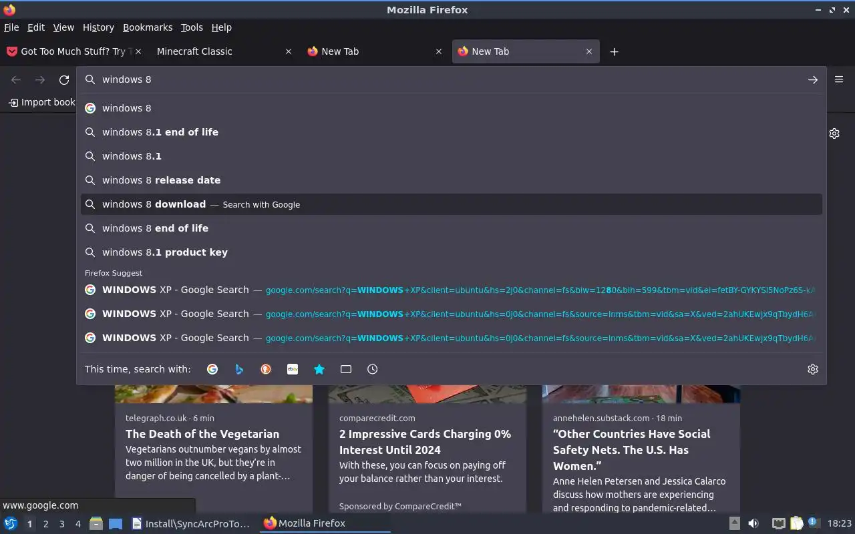Image resolution: width=855 pixels, height=534 pixels.
Task: Click the reload page button
Action: pyautogui.click(x=64, y=79)
